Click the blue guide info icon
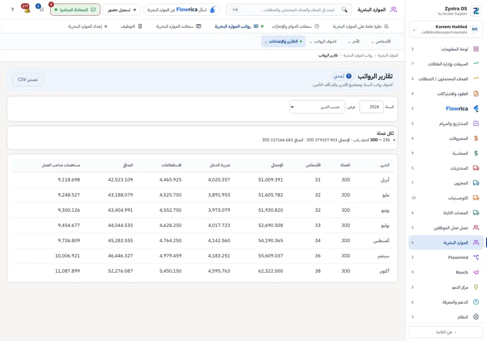The width and height of the screenshot is (487, 341). (x=349, y=76)
